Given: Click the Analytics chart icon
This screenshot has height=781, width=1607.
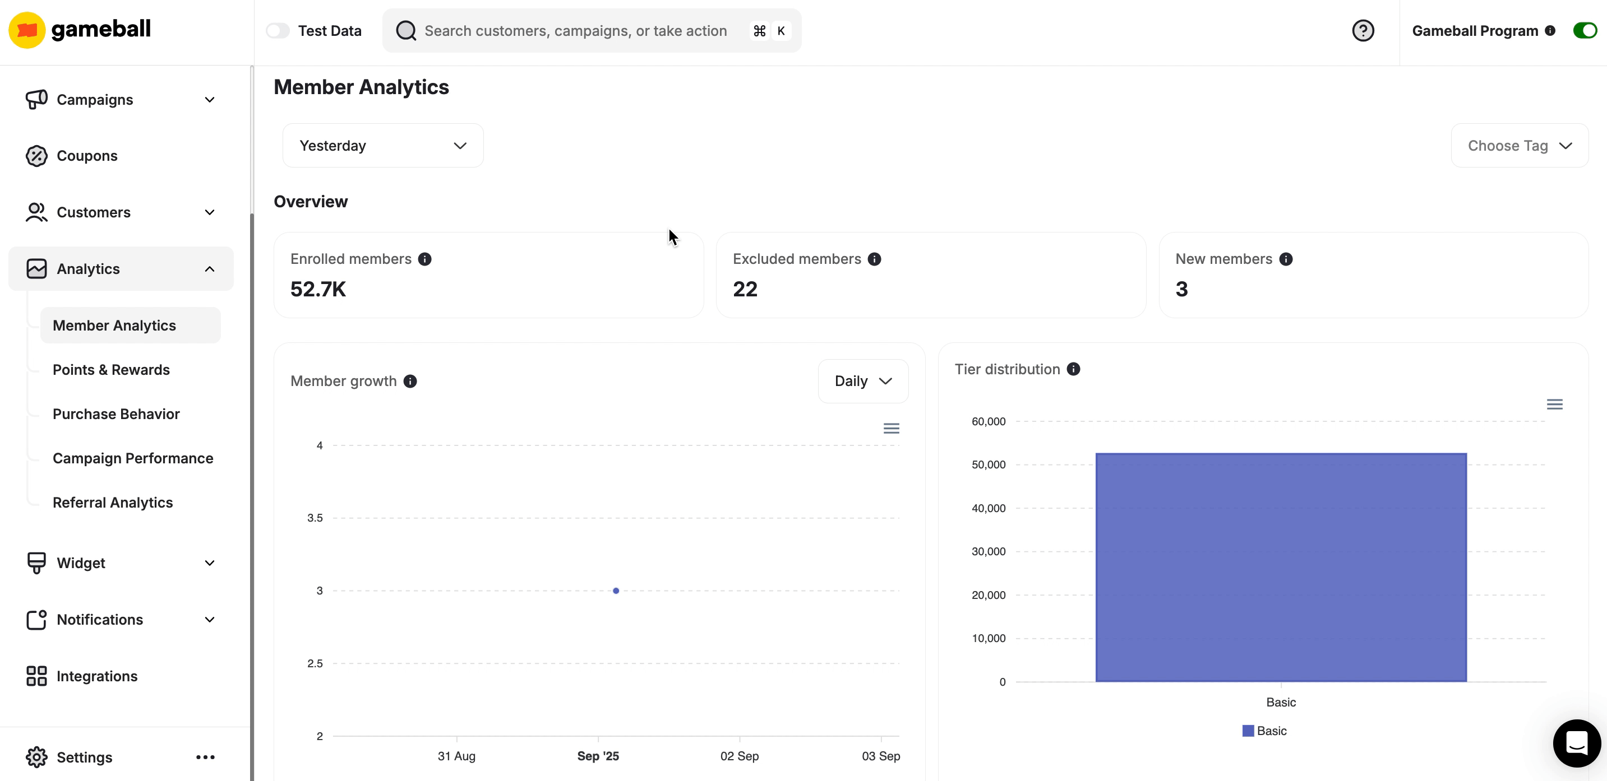Looking at the screenshot, I should coord(36,268).
